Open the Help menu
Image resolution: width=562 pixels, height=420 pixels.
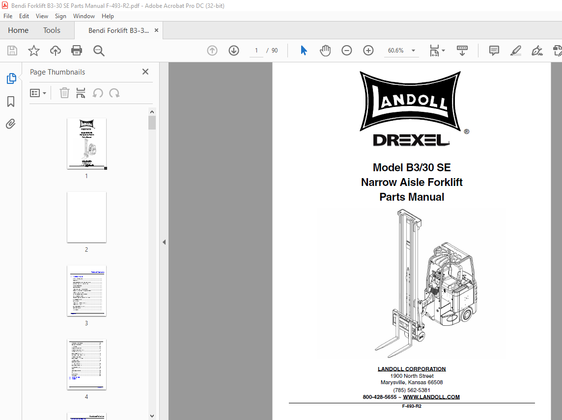(108, 16)
